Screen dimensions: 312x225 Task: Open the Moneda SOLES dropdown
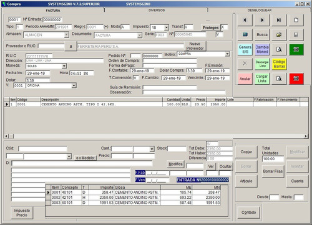click(64, 66)
